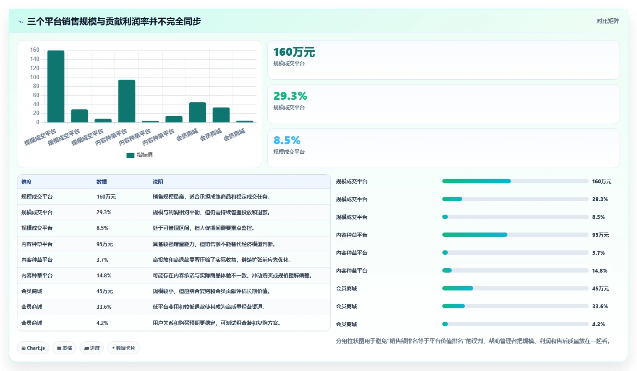
Task: Click description 处于可管理区间，但大促期间需要重点监控。
Action: pyautogui.click(x=204, y=228)
